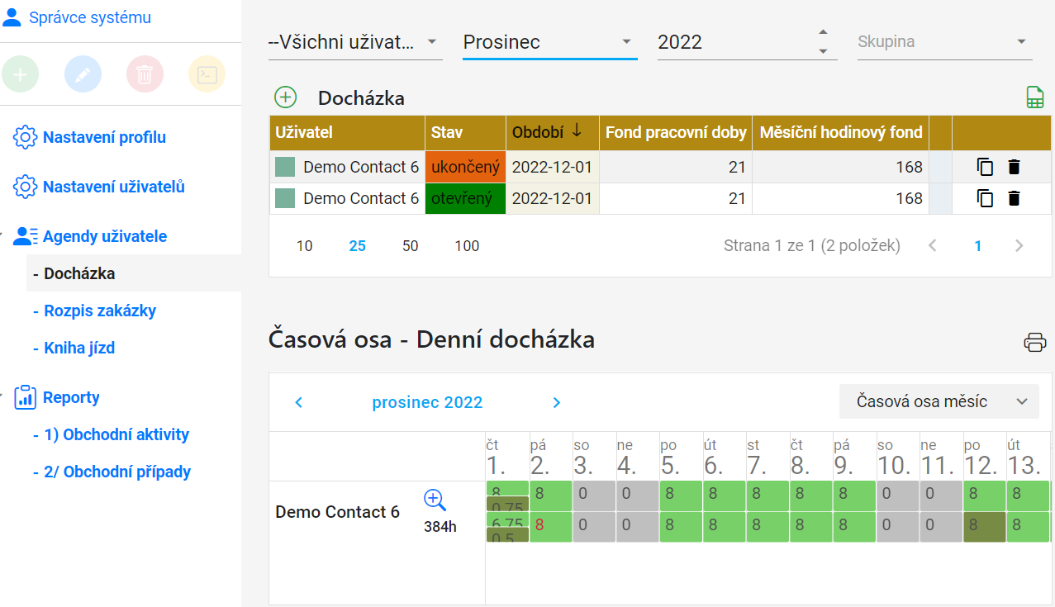Screen dimensions: 1055x607
Task: Click the Reporty chart icon
Action: (26, 397)
